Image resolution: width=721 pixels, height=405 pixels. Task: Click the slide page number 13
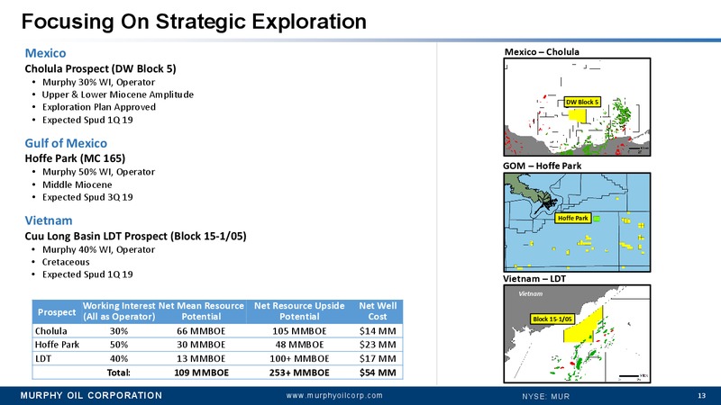702,396
